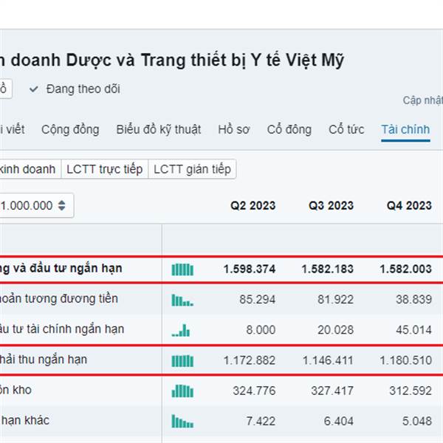Select LCTT trực tiếp report
Screen dimensions: 443x443
click(x=105, y=169)
